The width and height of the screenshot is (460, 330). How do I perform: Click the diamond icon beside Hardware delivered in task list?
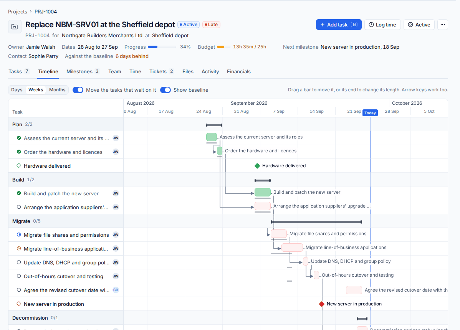[19, 166]
